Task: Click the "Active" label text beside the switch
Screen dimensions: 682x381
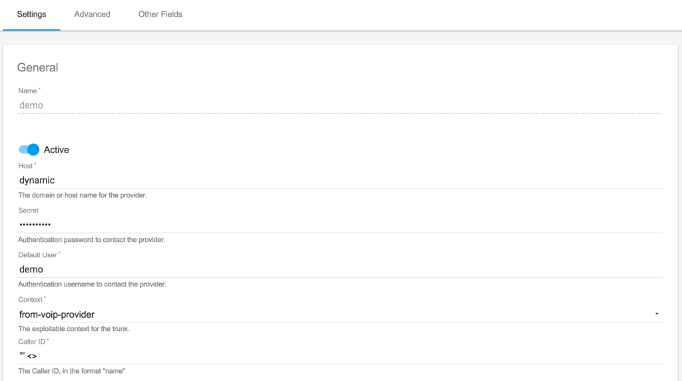Action: click(56, 150)
